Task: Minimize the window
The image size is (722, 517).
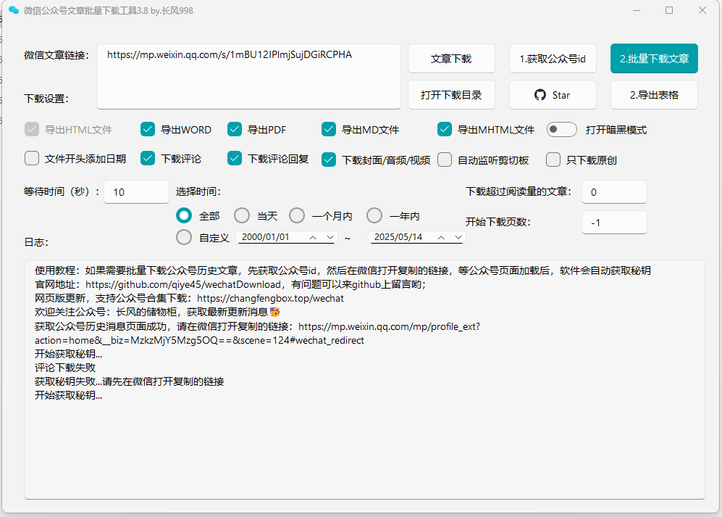Action: 637,10
